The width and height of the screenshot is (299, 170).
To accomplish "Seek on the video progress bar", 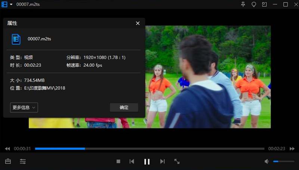I will (x=149, y=149).
